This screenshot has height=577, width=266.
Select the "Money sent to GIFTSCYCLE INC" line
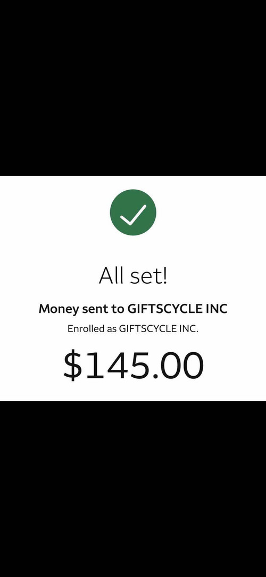[133, 309]
